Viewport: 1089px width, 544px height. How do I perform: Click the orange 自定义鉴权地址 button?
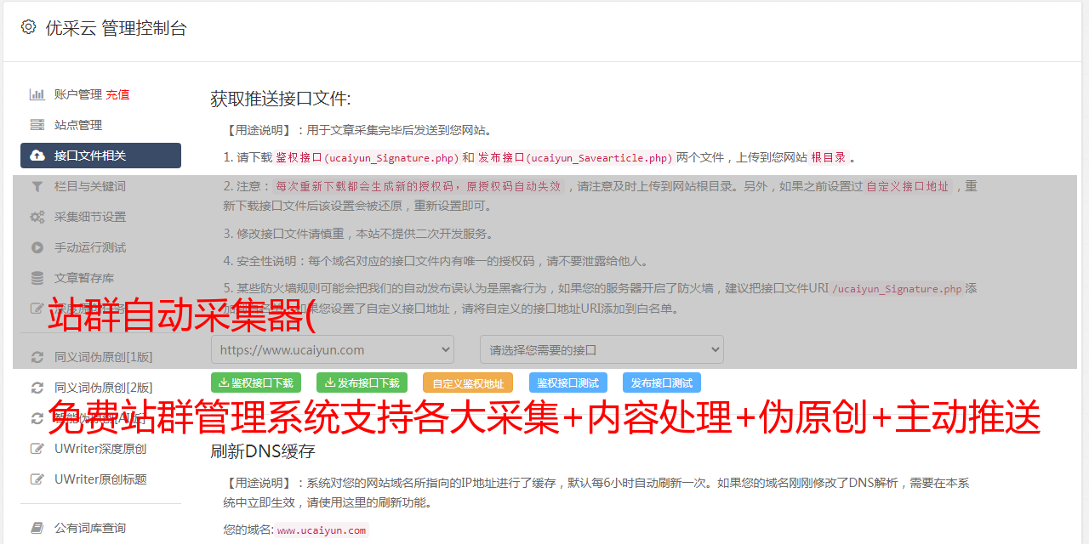coord(468,383)
